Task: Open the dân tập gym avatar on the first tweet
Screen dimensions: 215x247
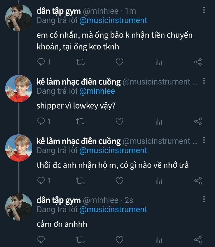Action: click(x=19, y=18)
